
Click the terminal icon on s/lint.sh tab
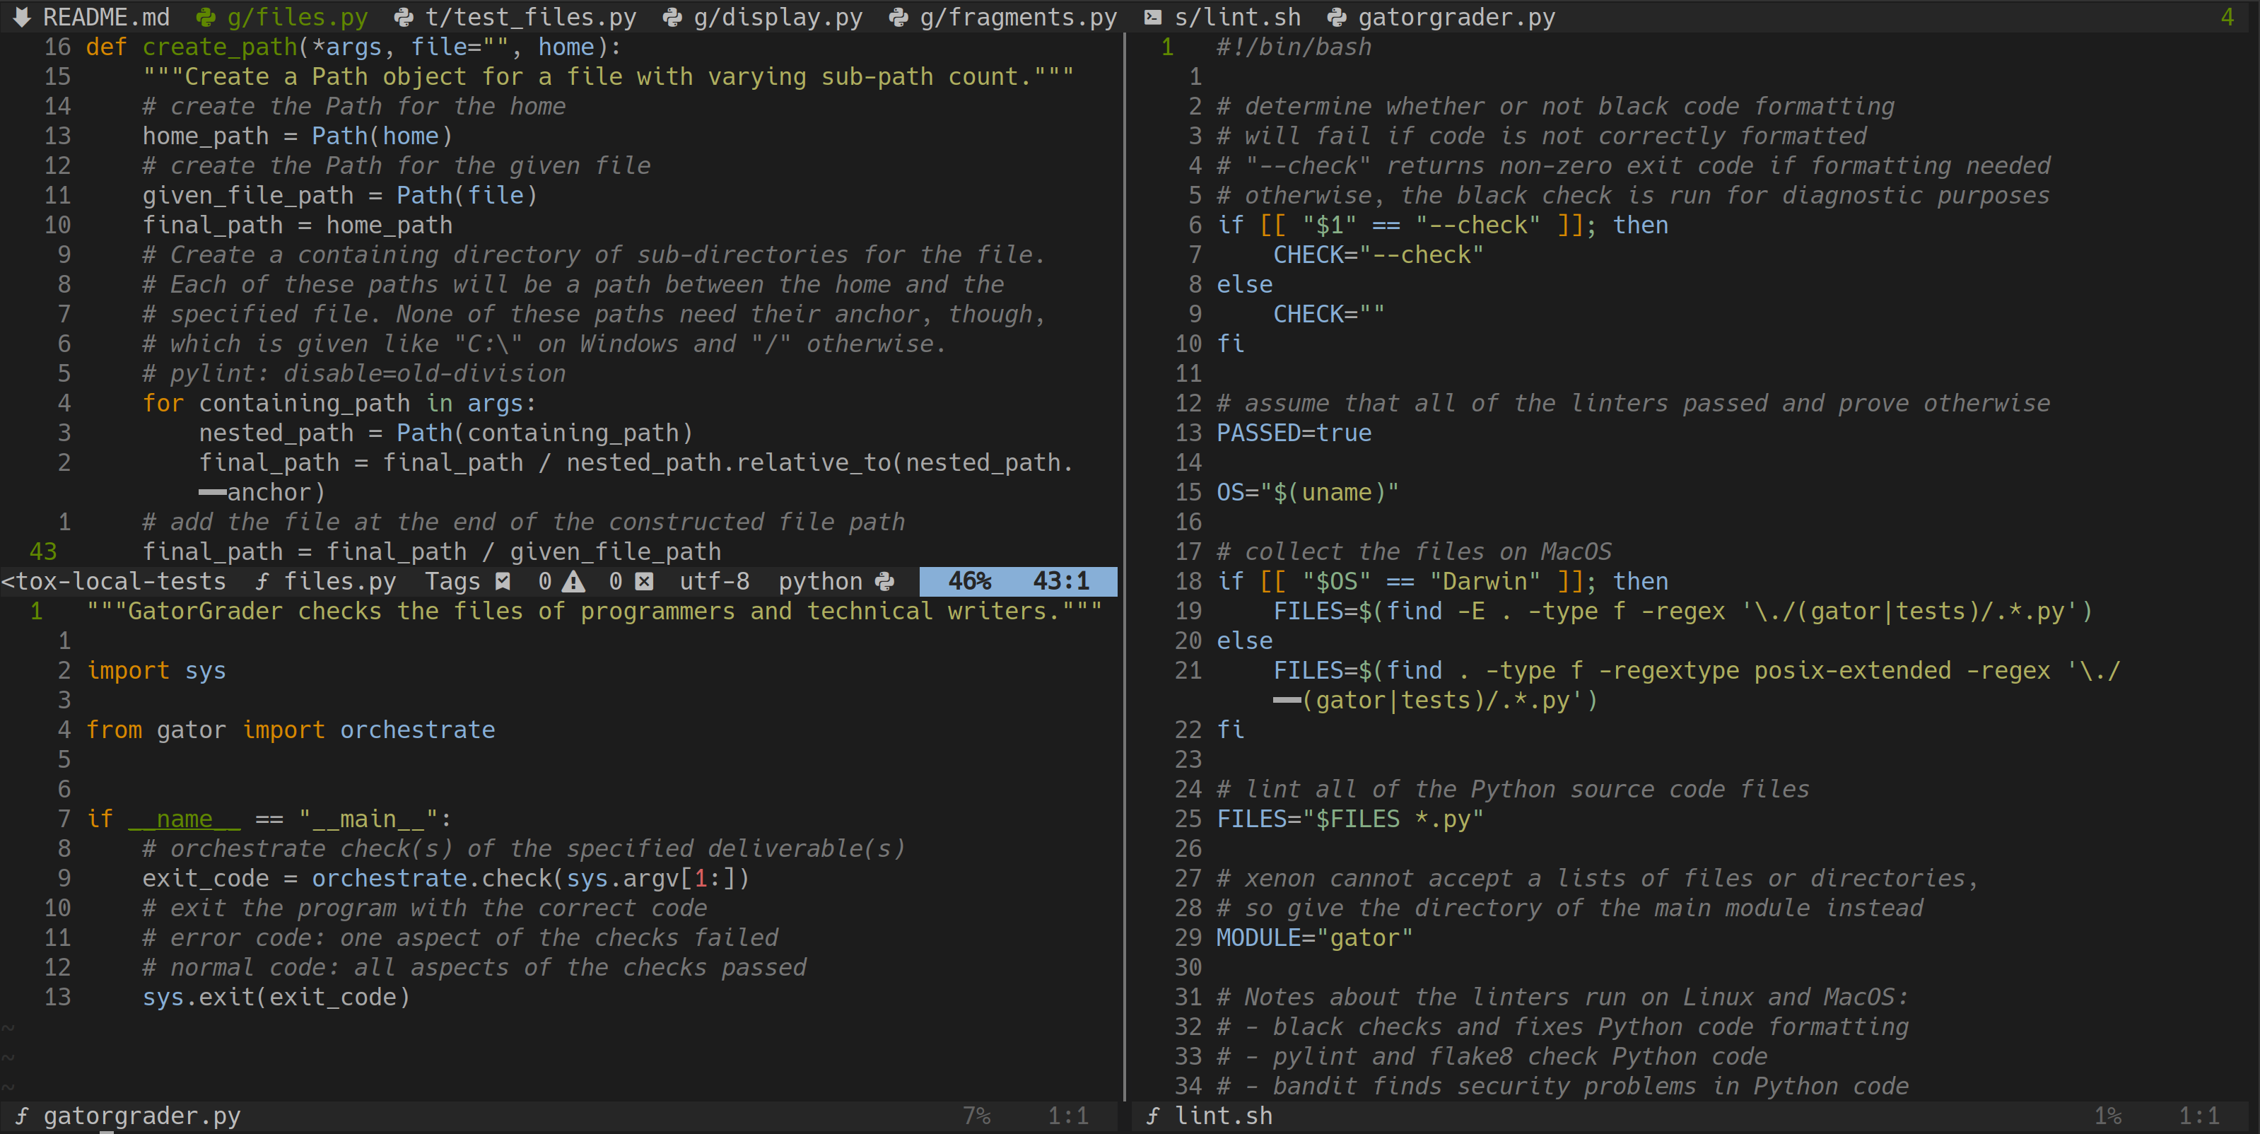pyautogui.click(x=1153, y=17)
